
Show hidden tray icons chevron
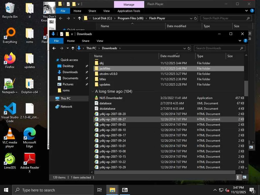[x=215, y=190]
